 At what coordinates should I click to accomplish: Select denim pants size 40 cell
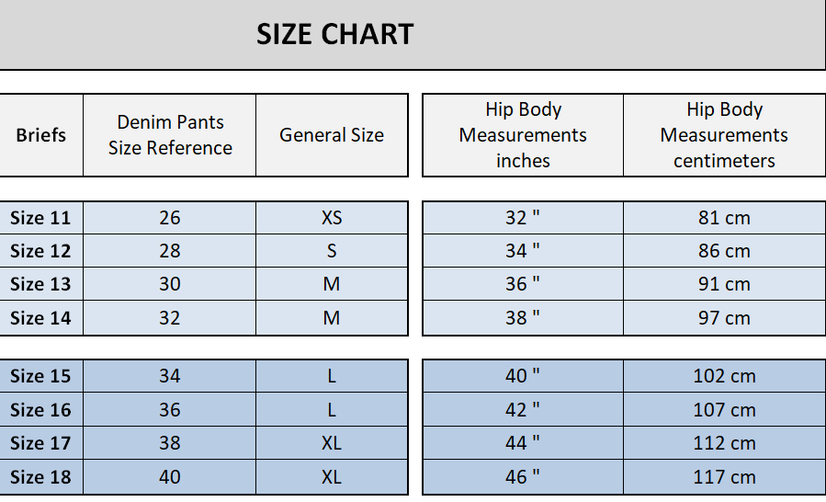point(170,477)
